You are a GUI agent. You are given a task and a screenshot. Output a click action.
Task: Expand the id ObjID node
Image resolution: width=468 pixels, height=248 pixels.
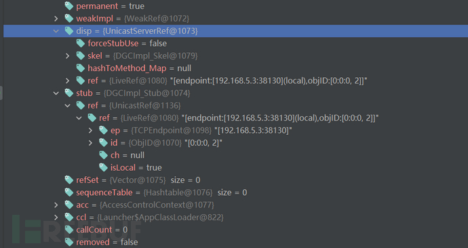click(x=90, y=143)
